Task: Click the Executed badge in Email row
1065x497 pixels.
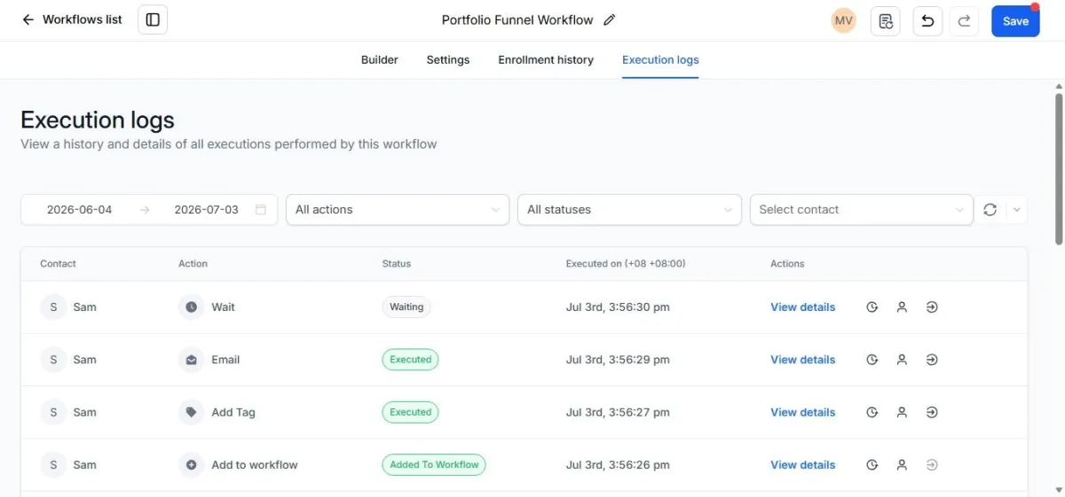Action: 410,360
